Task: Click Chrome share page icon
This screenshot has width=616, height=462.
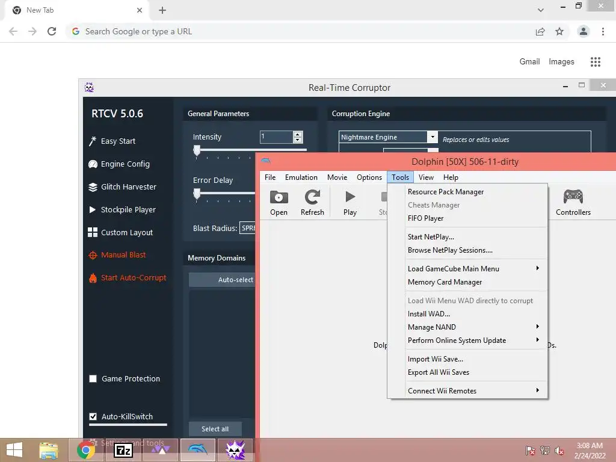Action: [540, 31]
